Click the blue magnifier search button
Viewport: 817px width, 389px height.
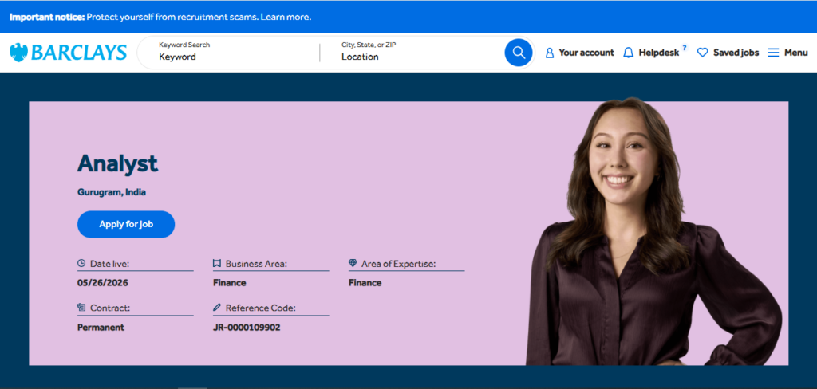pos(519,53)
